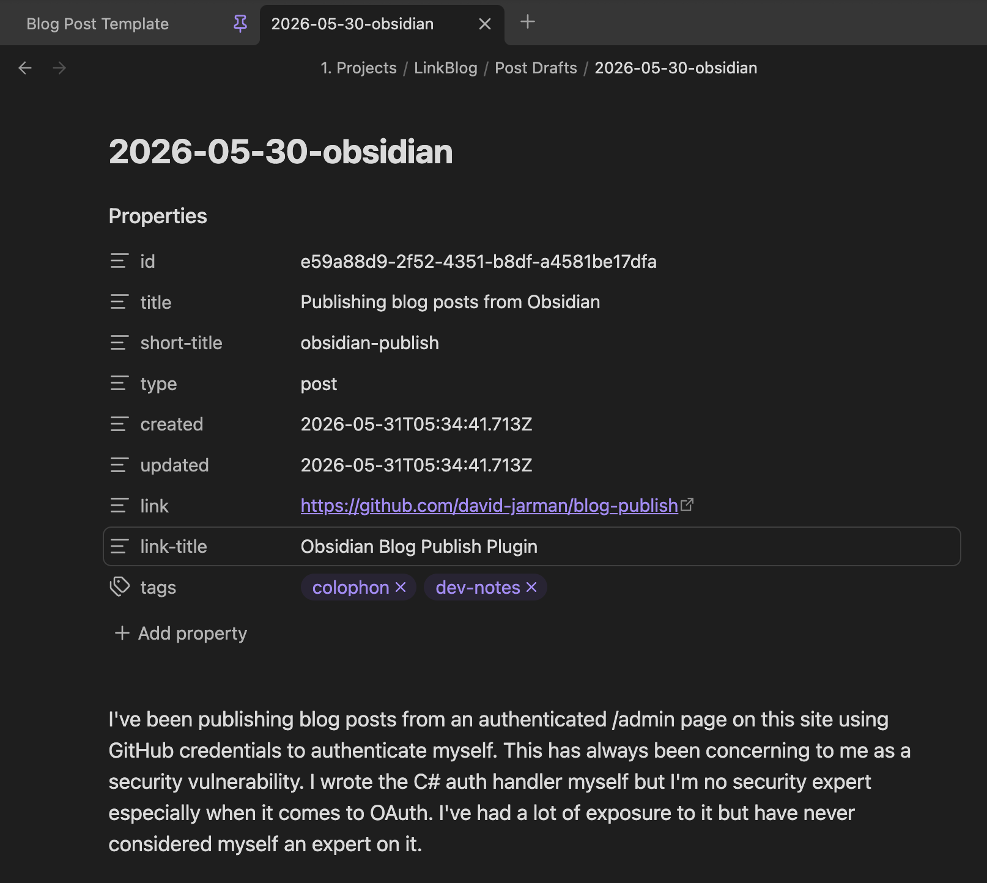Open the Post Drafts breadcrumb folder
The height and width of the screenshot is (883, 987).
tap(536, 68)
